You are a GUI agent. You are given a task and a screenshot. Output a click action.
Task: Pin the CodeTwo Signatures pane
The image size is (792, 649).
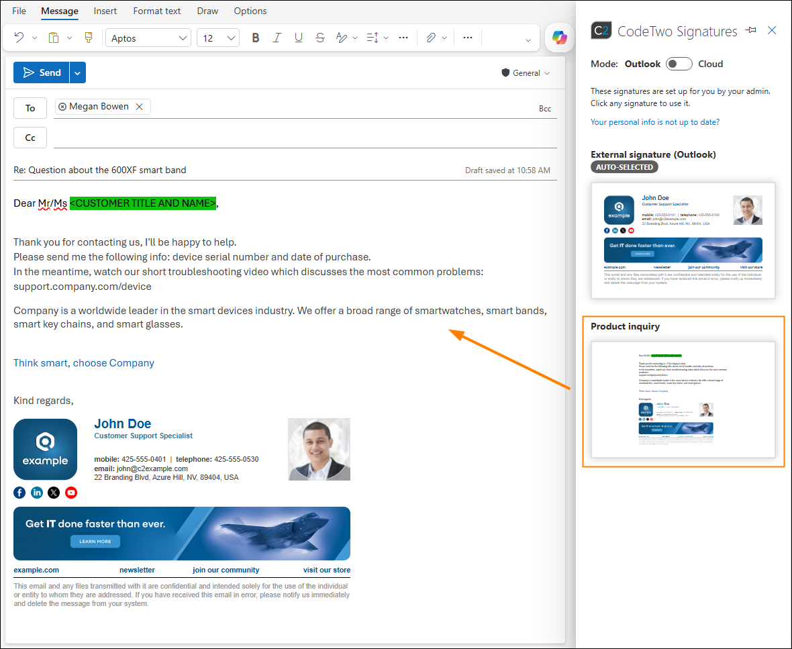[x=751, y=30]
